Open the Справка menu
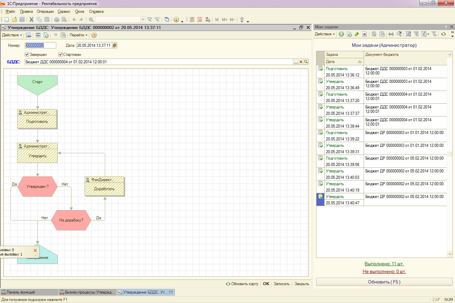The image size is (455, 303). point(96,11)
